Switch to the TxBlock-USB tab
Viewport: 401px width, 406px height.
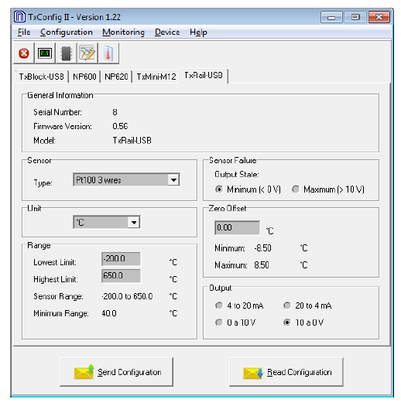pos(42,77)
